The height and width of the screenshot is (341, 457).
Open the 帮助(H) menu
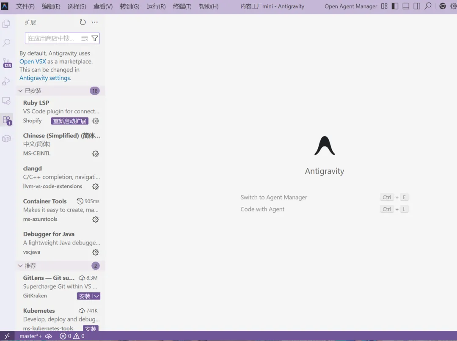[209, 6]
